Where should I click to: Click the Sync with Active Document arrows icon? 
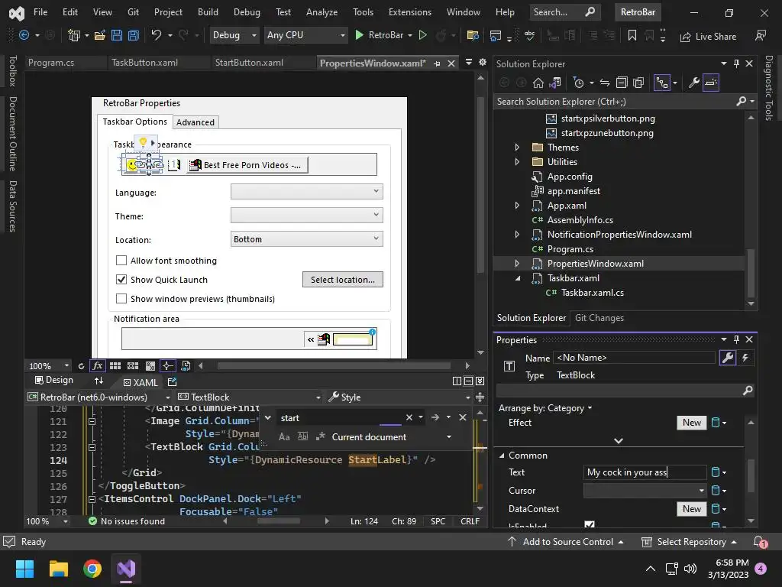[605, 83]
